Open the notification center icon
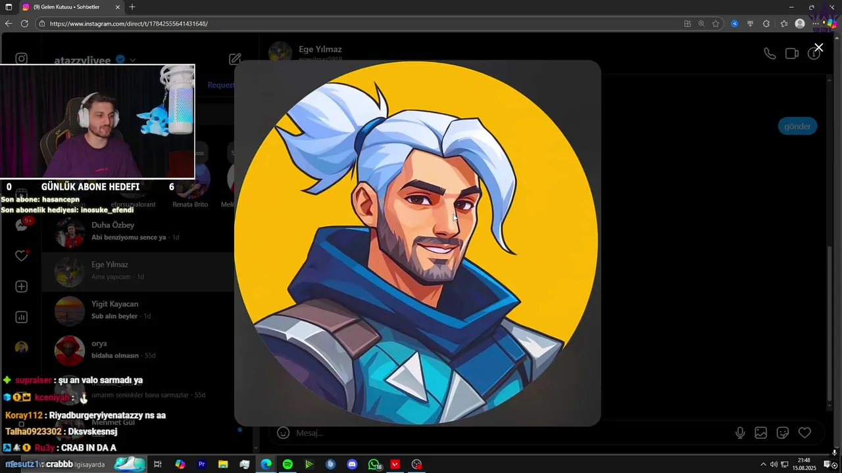This screenshot has width=842, height=473. point(827,464)
